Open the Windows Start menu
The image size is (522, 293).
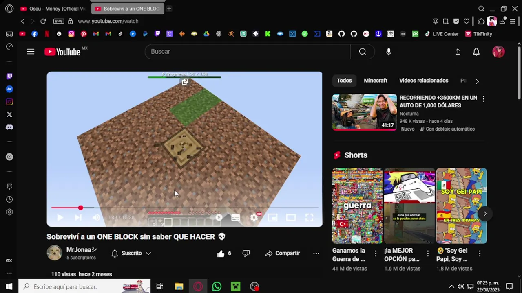(9, 286)
